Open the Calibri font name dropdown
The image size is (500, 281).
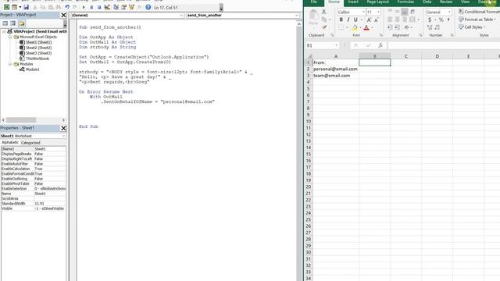(x=363, y=12)
